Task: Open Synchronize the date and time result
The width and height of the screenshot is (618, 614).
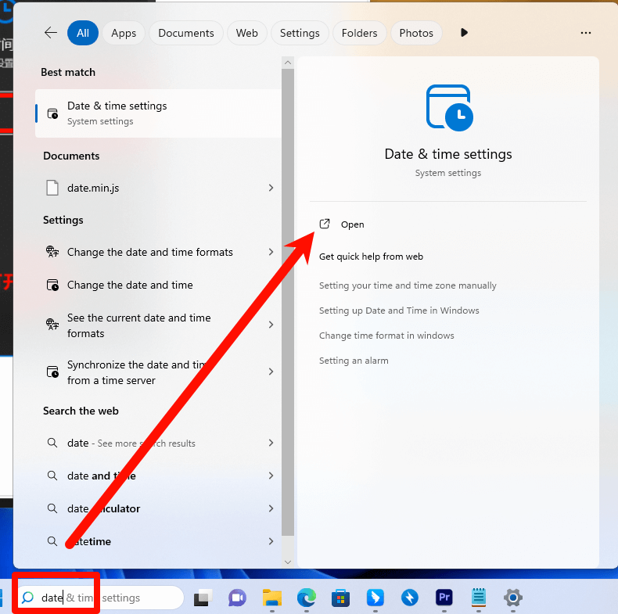Action: pyautogui.click(x=158, y=372)
